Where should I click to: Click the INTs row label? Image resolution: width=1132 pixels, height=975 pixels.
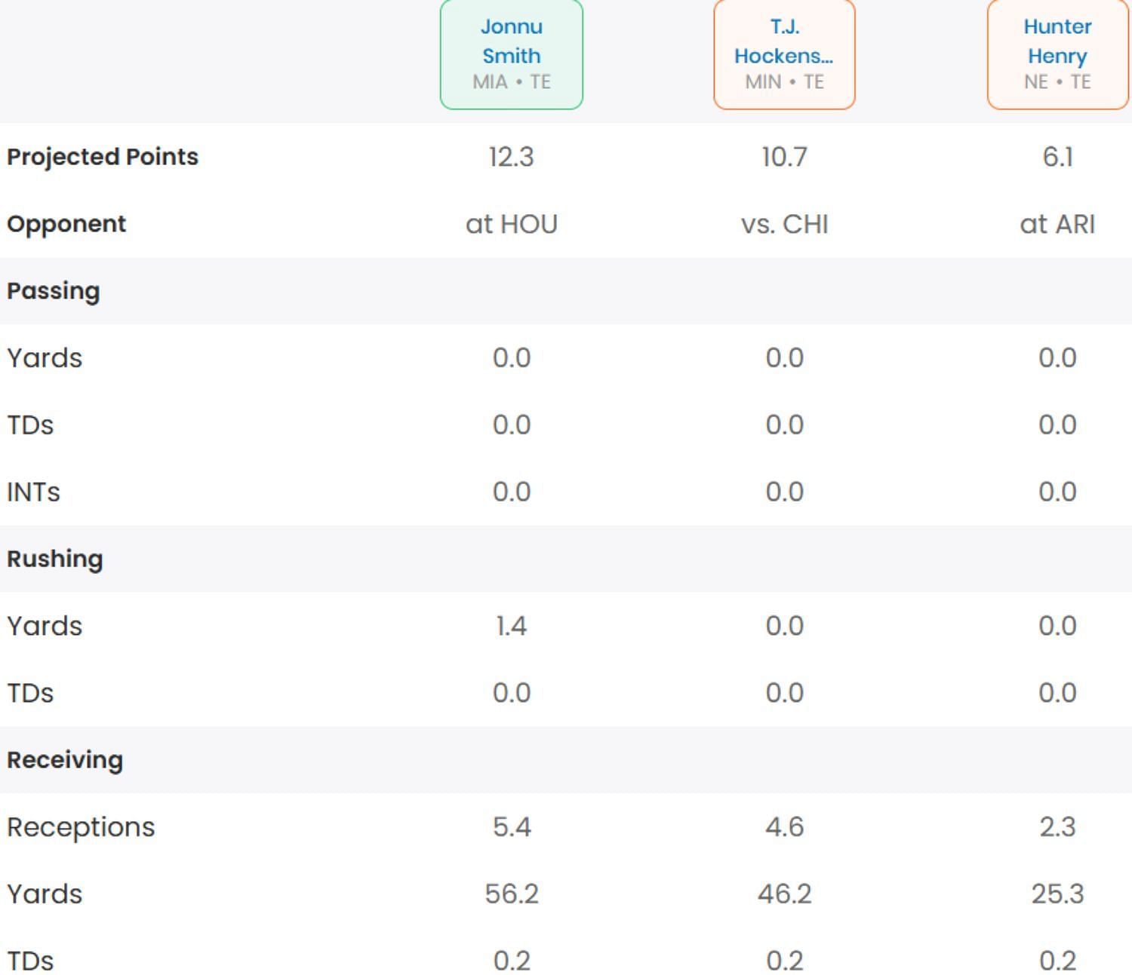point(33,492)
